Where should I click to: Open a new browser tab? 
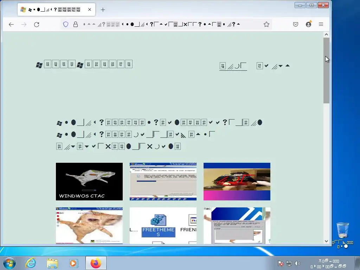(x=103, y=9)
